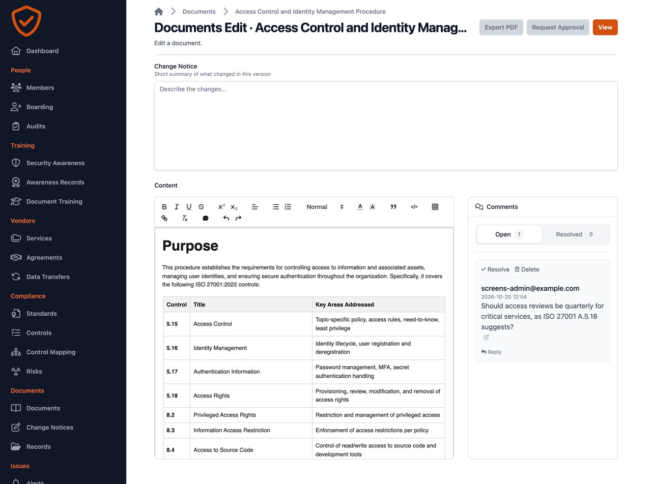Go to home via breadcrumb house icon
This screenshot has height=484, width=653.
[159, 12]
